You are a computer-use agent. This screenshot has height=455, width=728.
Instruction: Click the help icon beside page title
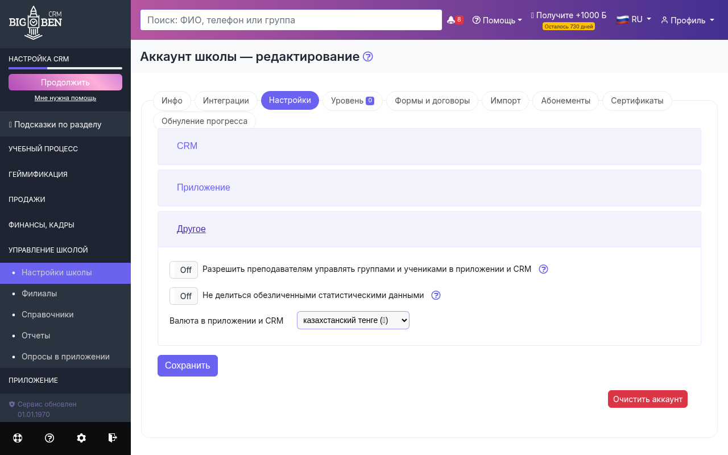click(367, 56)
